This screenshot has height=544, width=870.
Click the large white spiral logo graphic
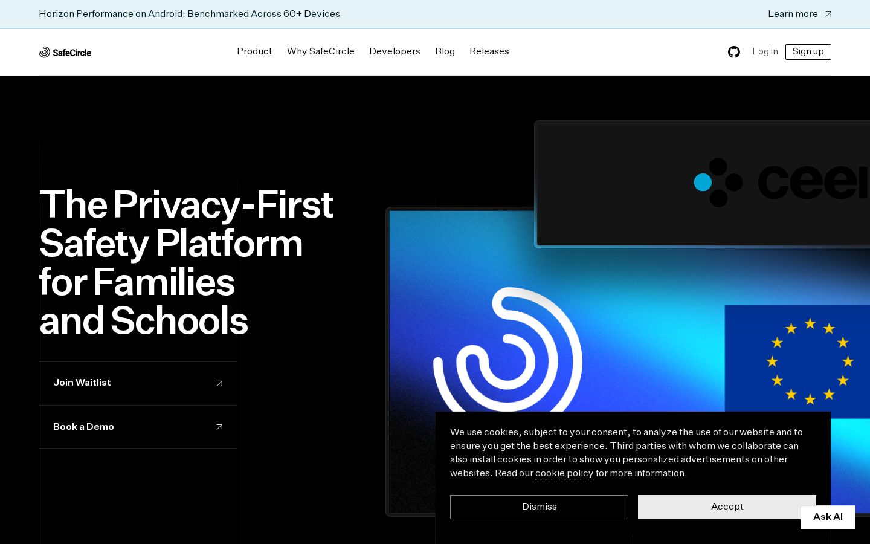pyautogui.click(x=507, y=351)
